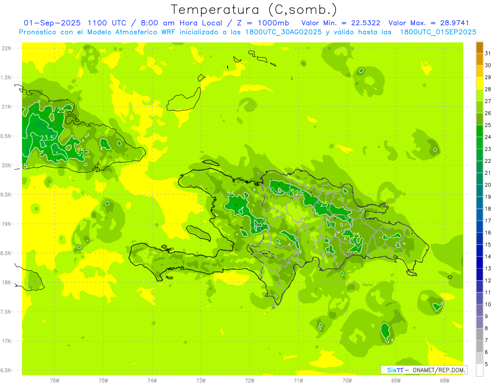Click the "Valor Min. = 22.5322" readout
This screenshot has height=386, width=499.
[x=342, y=23]
